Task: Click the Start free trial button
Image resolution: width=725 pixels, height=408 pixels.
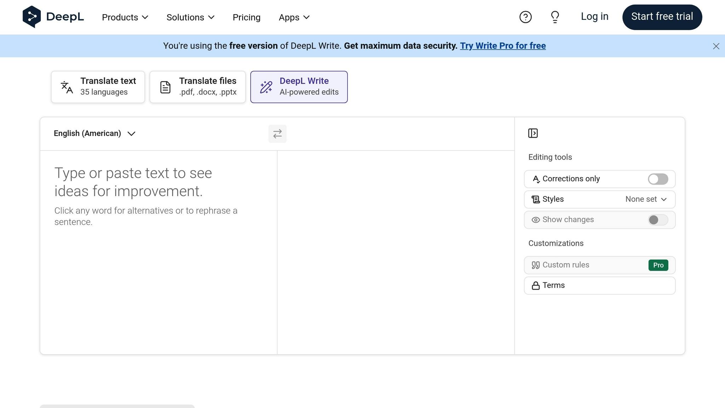Action: (x=662, y=17)
